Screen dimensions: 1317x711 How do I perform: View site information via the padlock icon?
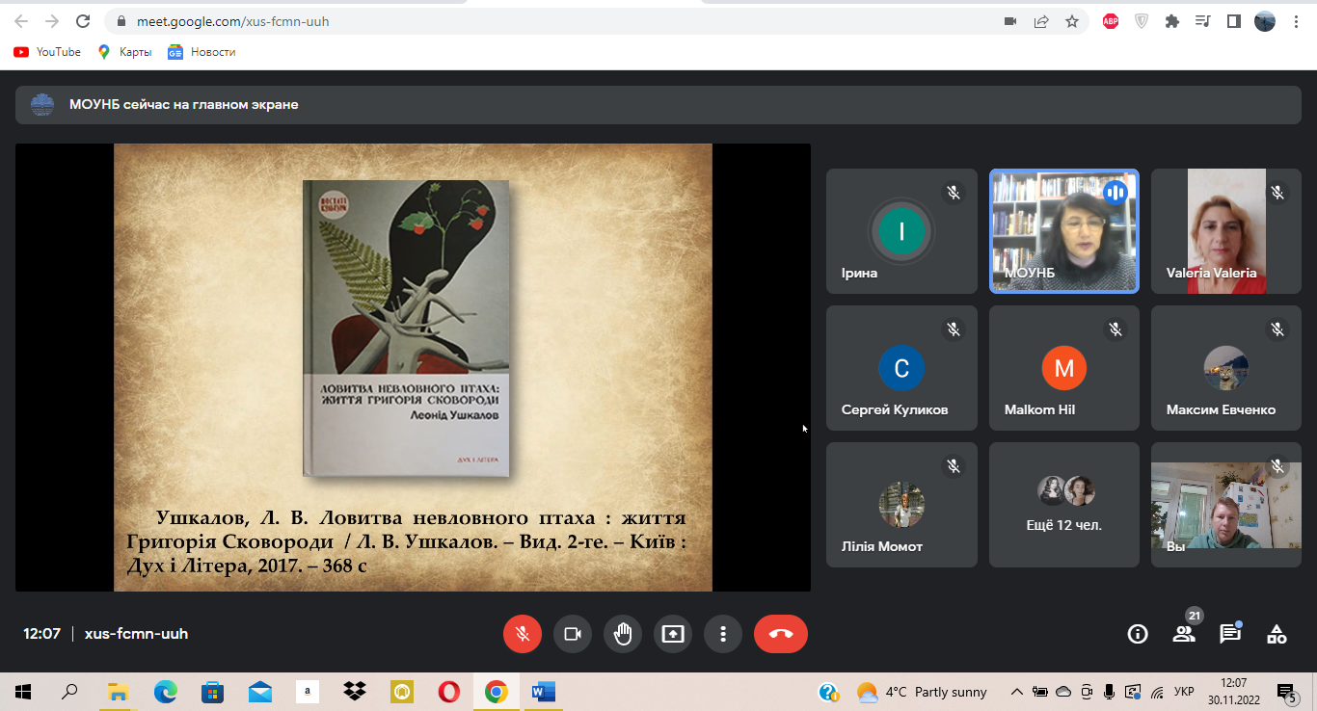tap(121, 21)
